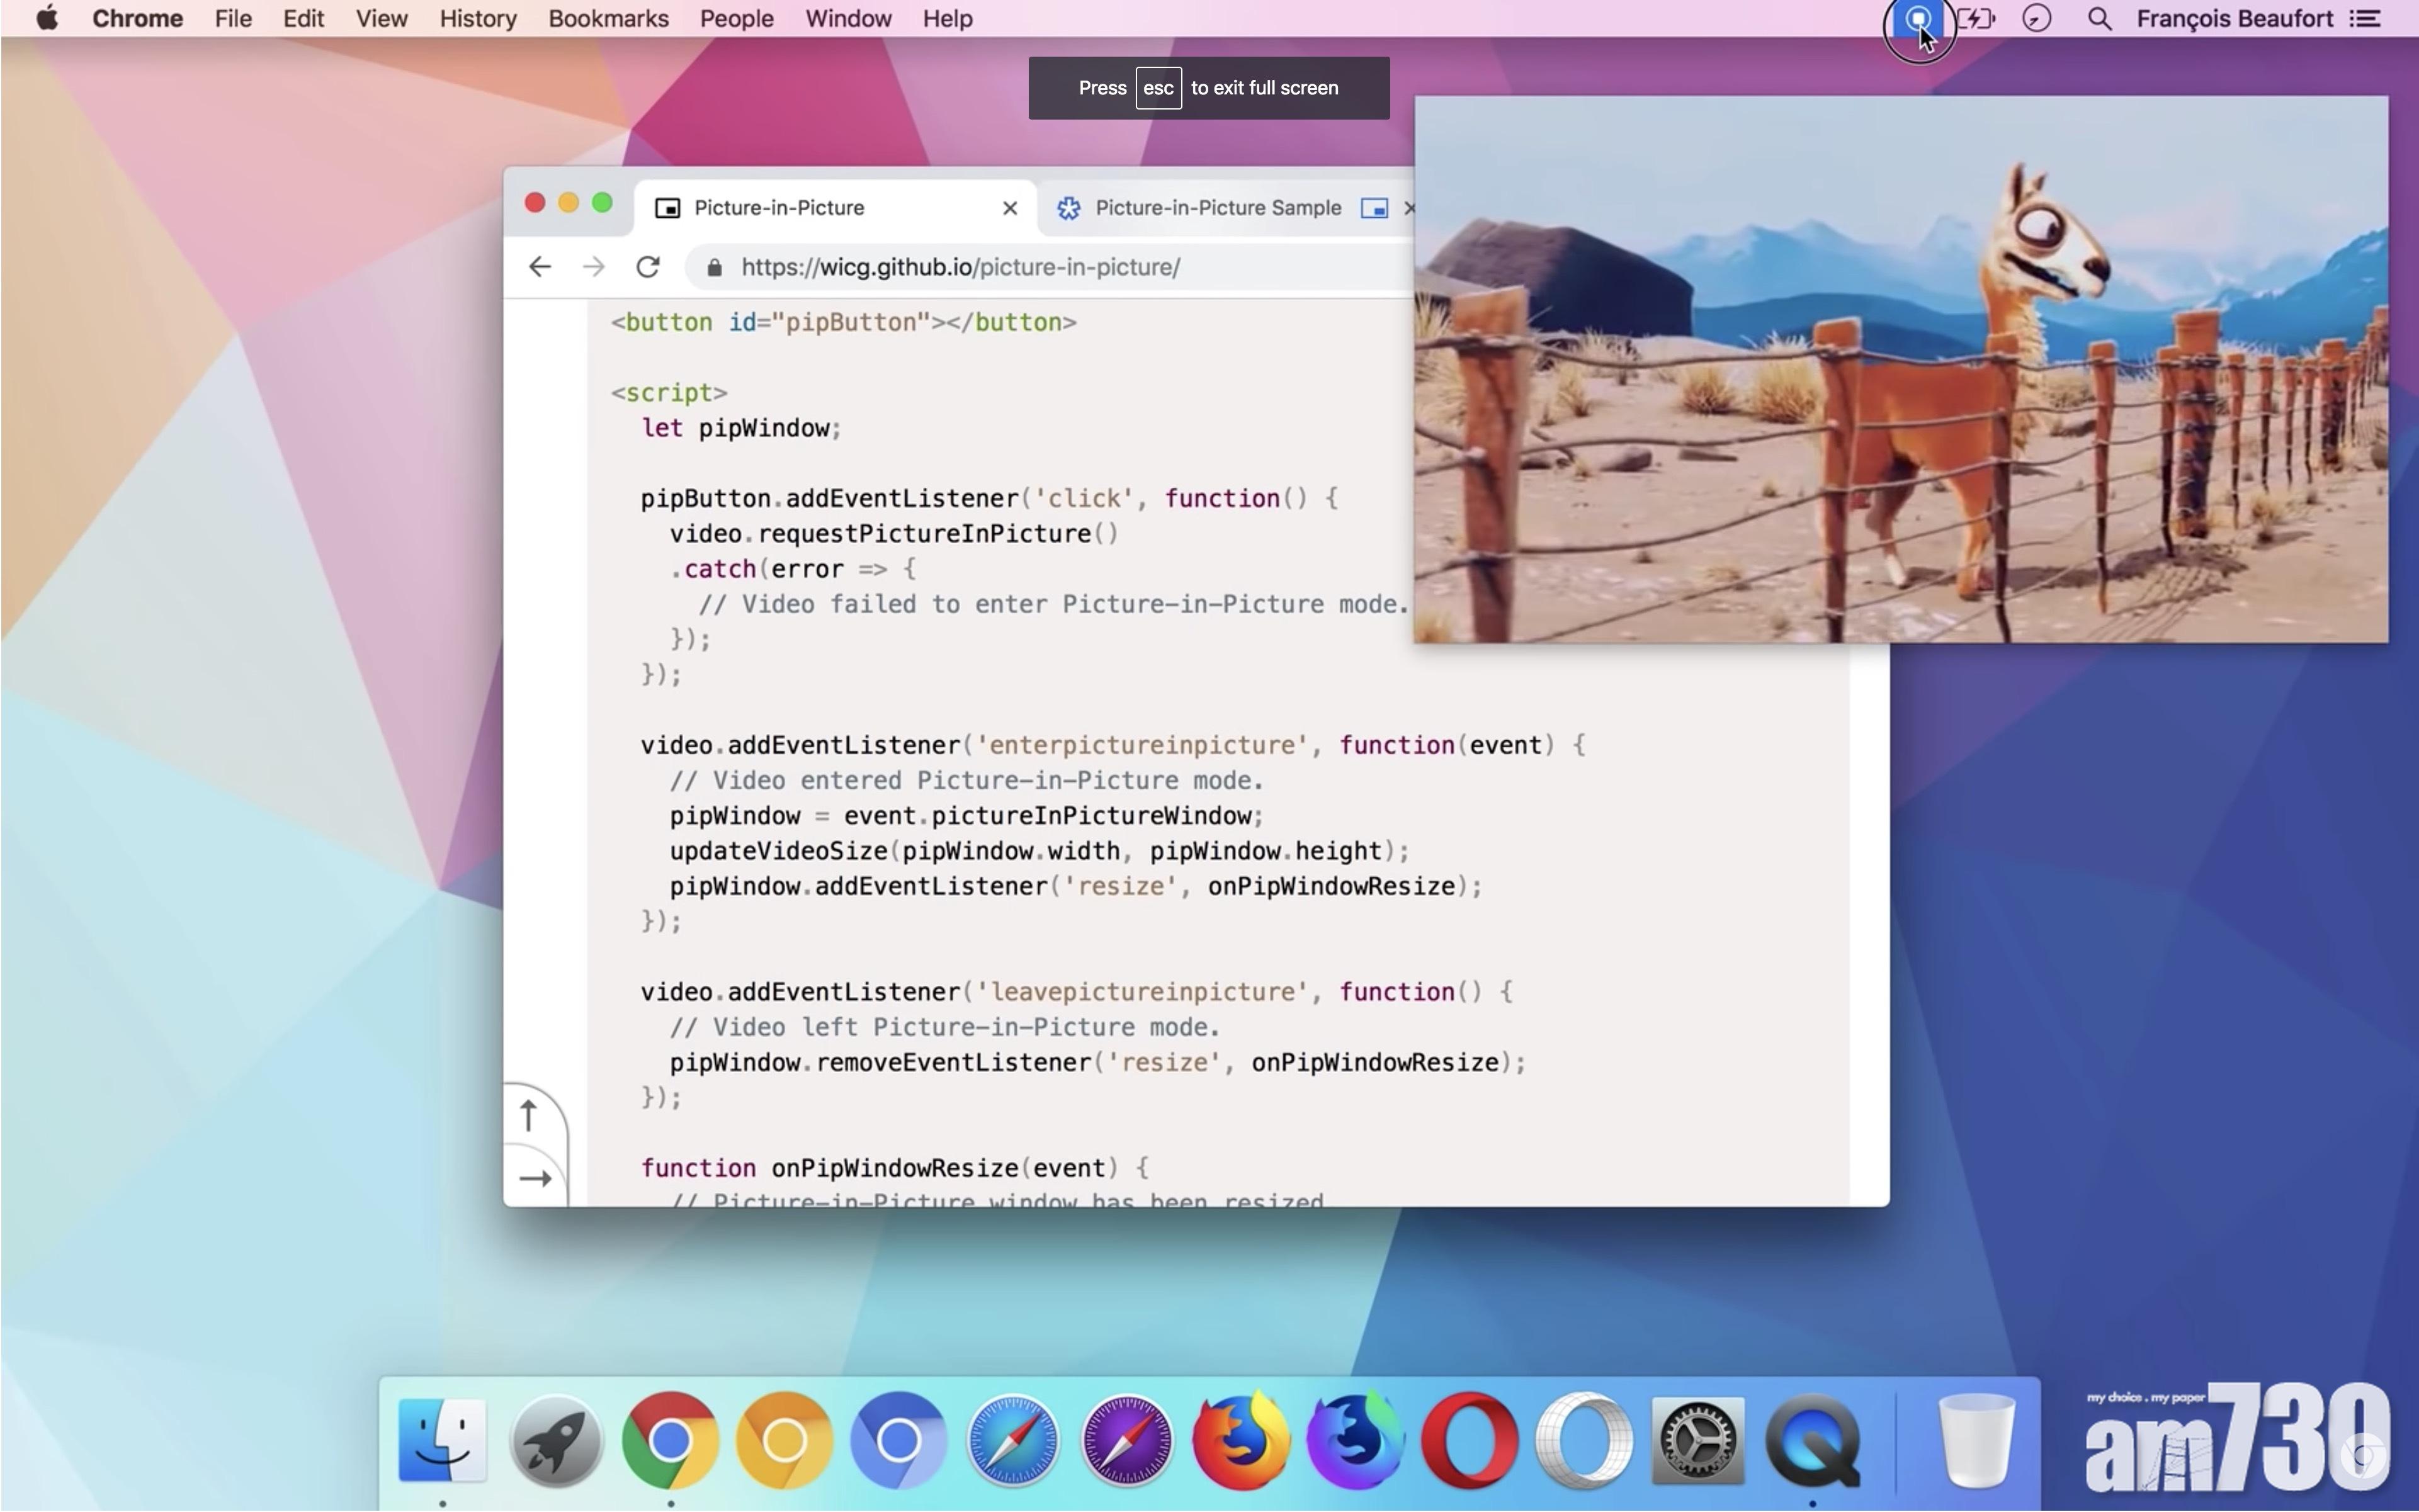Click the llama video in the floating PiP window
Screen dimensions: 2419x1512
1900,370
